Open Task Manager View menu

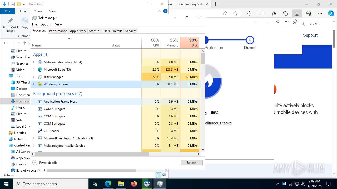coord(58,24)
